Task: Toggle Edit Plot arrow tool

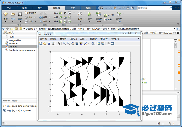Action: (x=59, y=43)
